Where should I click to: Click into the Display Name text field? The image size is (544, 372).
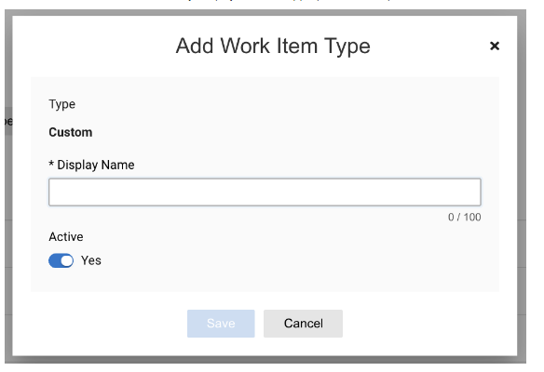(x=265, y=192)
